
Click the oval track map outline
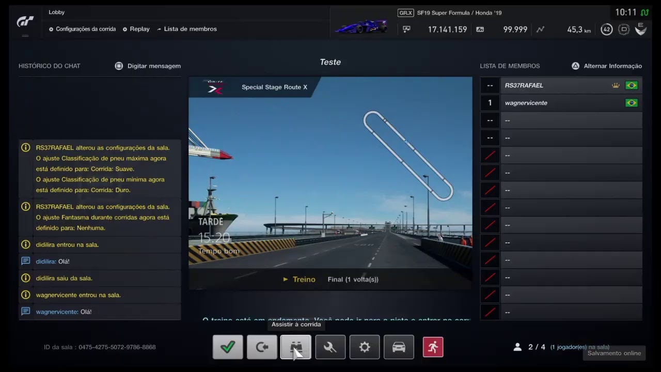pyautogui.click(x=408, y=156)
